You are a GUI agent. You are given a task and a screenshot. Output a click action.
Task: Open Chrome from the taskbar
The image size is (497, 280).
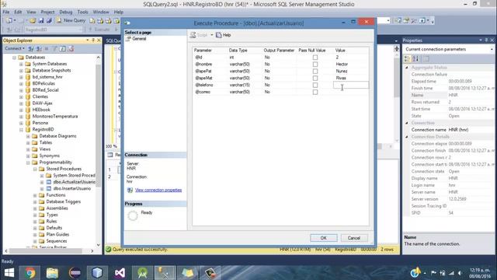coord(30,273)
